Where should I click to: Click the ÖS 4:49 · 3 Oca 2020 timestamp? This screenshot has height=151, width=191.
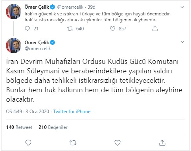tap(28, 112)
